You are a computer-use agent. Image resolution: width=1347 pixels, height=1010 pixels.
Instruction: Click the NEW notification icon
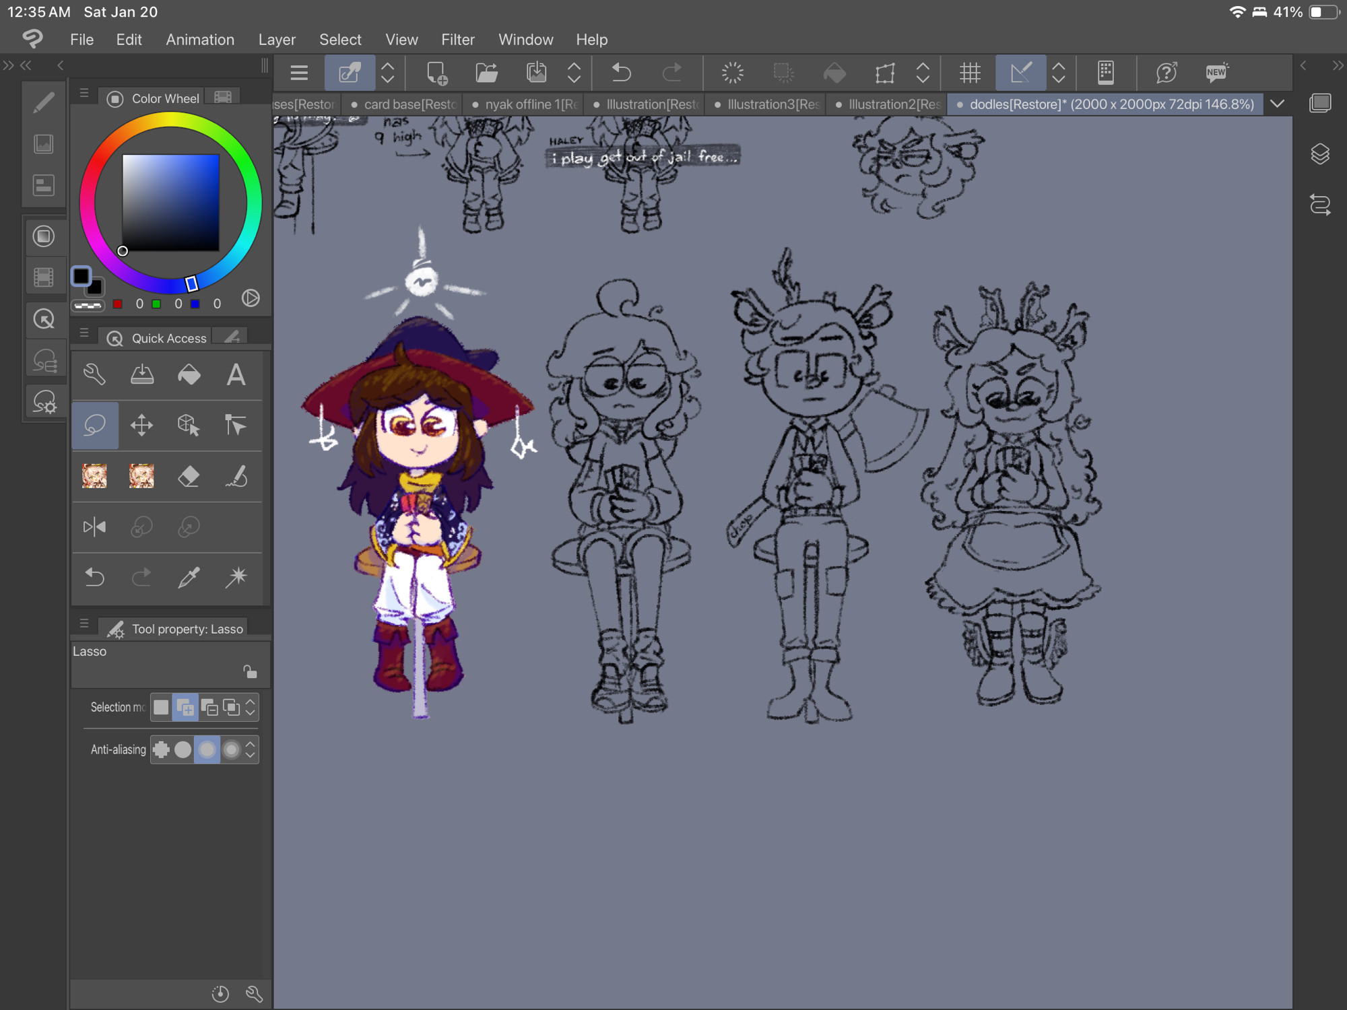[x=1216, y=73]
